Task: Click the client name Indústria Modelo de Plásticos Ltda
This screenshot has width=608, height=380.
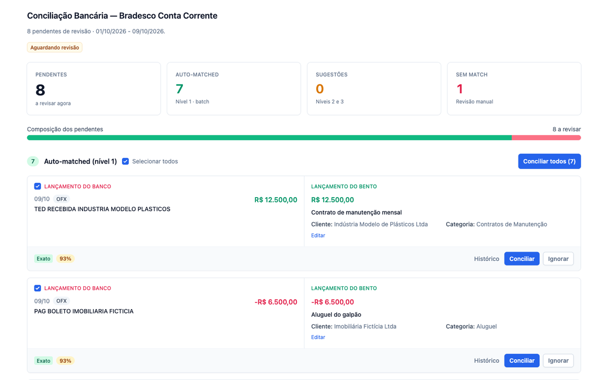Action: [381, 224]
